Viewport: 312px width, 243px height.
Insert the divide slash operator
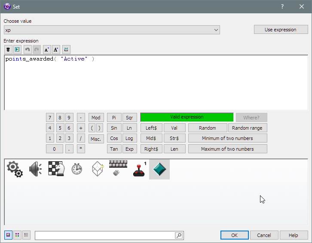(81, 138)
